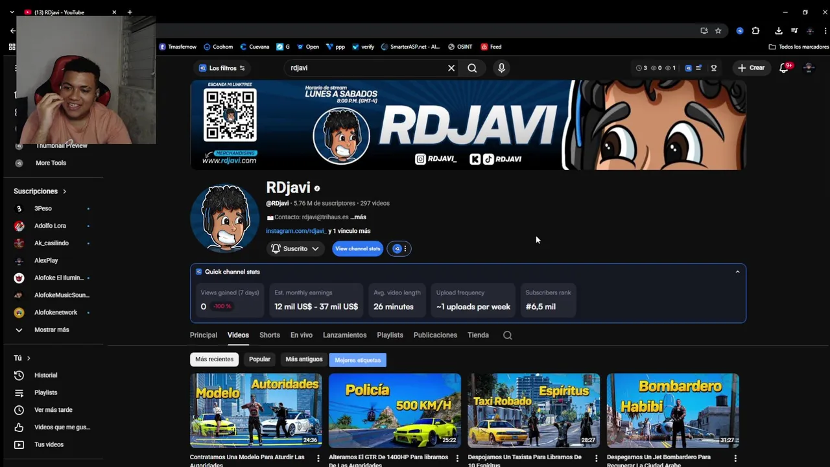Open options for Despojamos Un Taxista video
830x467 pixels.
(x=596, y=459)
